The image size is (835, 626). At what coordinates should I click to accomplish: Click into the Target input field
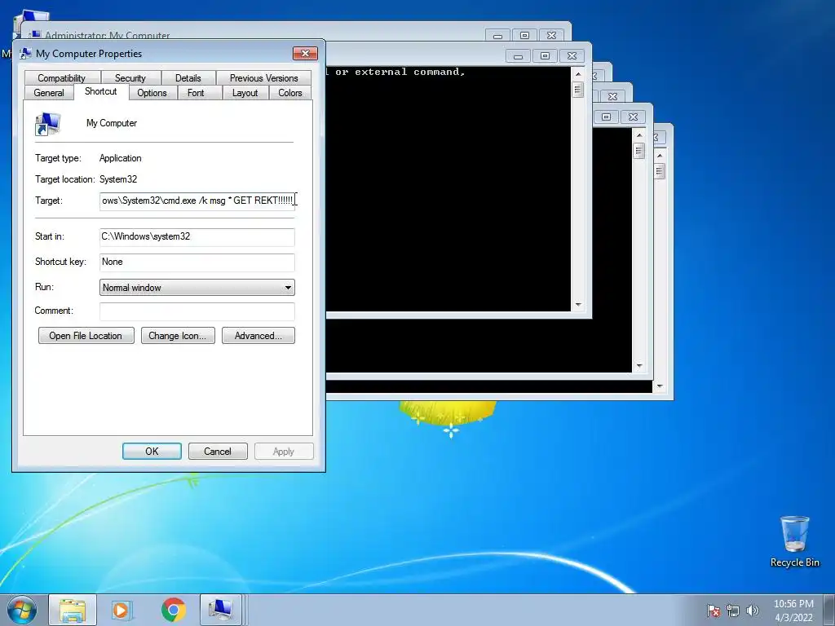click(197, 201)
